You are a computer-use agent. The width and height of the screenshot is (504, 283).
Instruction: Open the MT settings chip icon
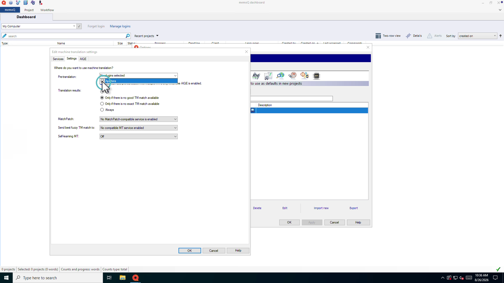tap(317, 76)
